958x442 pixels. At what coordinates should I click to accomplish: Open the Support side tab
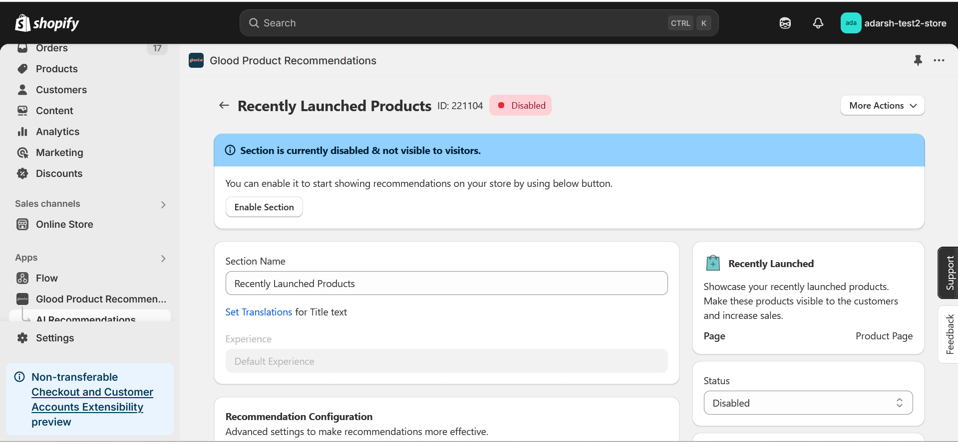tap(949, 273)
